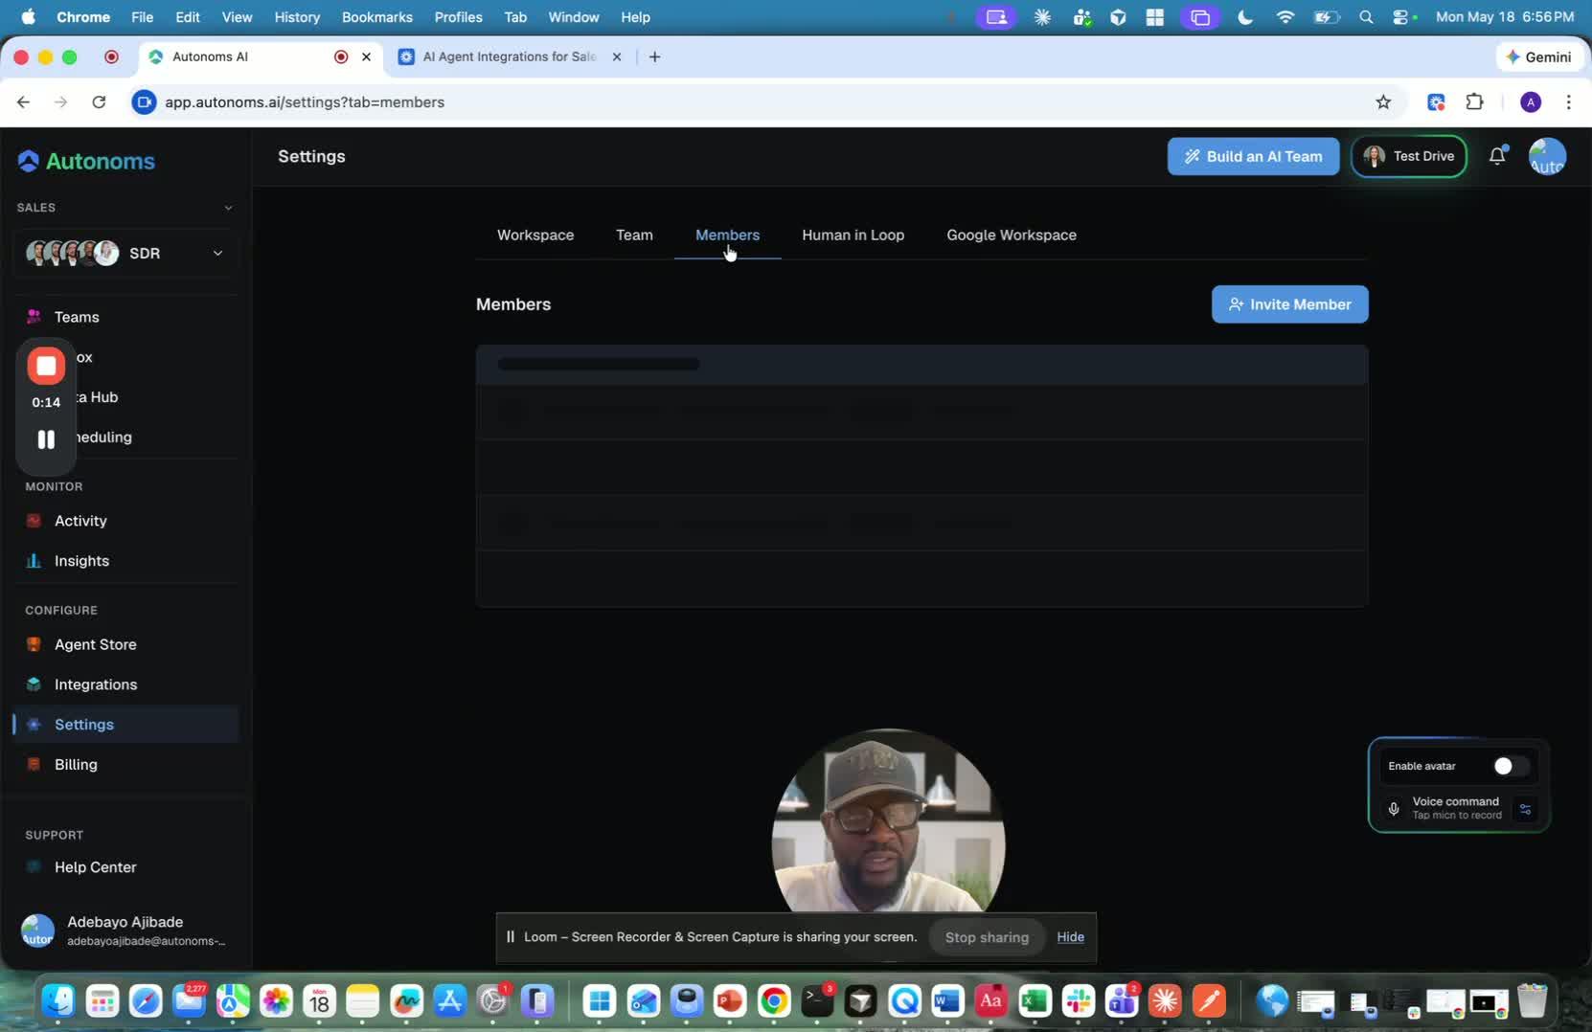
Task: Switch to the AI Agent Integrations browser tab
Action: pyautogui.click(x=510, y=56)
